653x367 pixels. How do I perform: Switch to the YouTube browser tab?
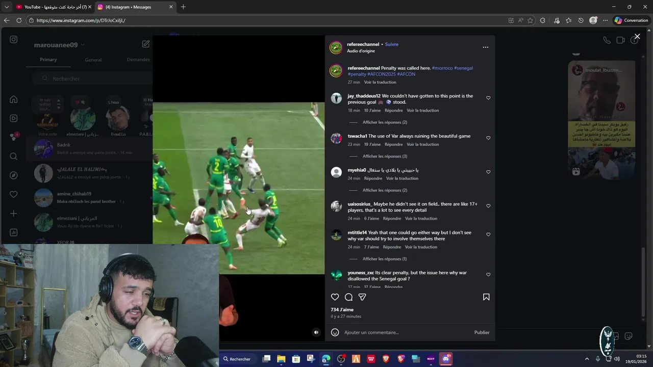pyautogui.click(x=53, y=7)
